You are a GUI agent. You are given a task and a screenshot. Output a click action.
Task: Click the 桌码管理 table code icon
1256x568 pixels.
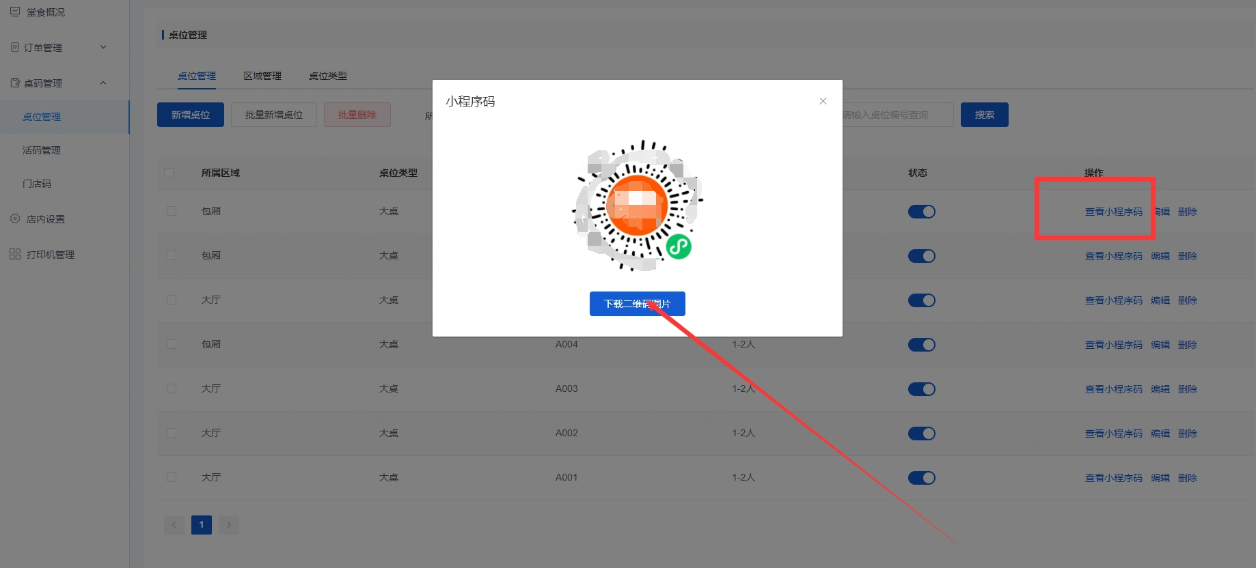pos(15,83)
